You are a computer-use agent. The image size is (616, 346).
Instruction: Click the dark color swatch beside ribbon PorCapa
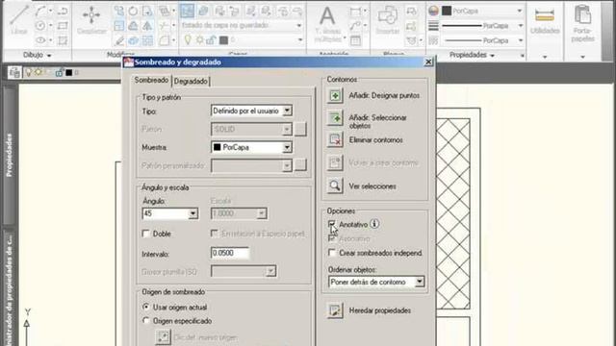point(447,11)
